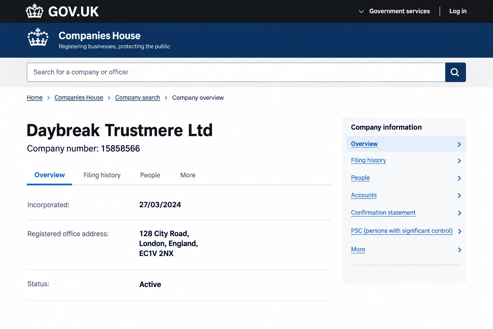Select the Overview tab

(x=49, y=175)
